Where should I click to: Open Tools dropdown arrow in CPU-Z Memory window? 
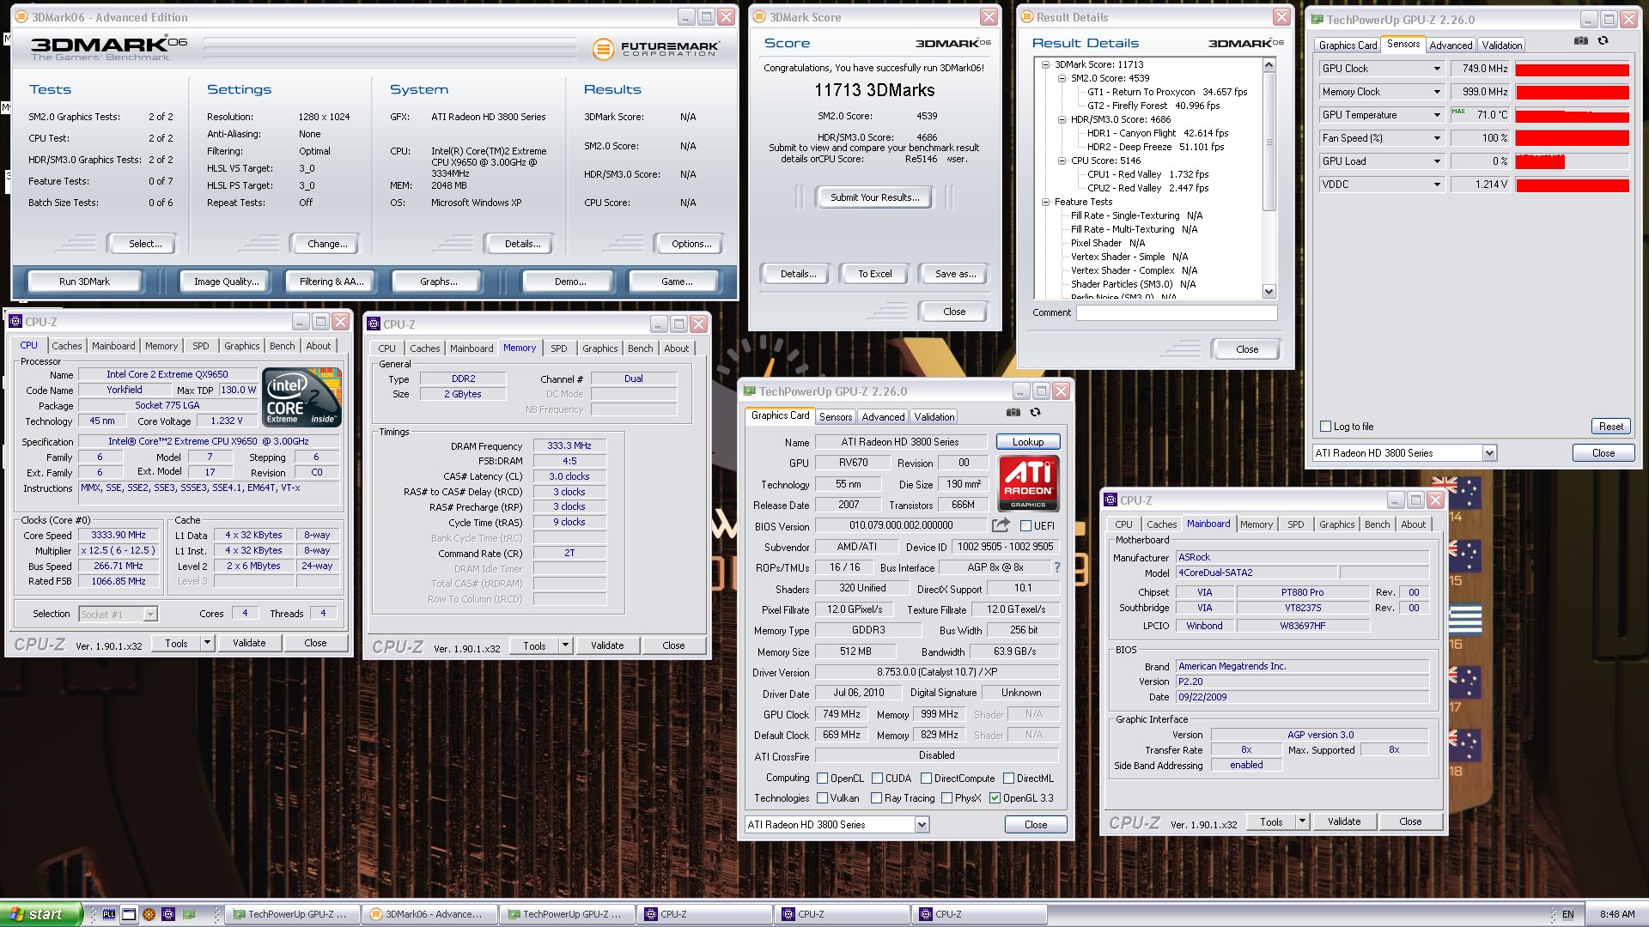tap(565, 645)
